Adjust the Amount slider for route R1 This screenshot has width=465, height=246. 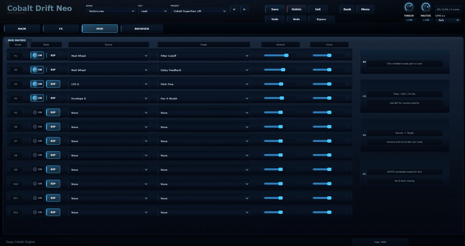(x=280, y=55)
